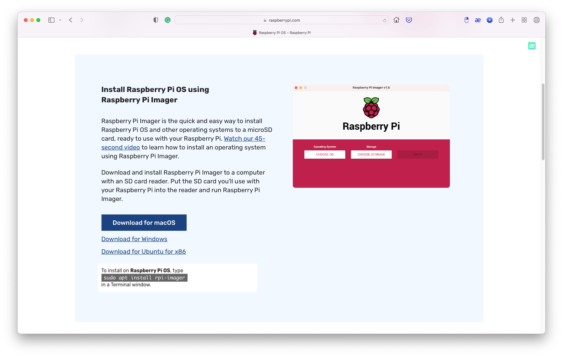Click the green ae badge on page
This screenshot has width=563, height=357.
532,46
